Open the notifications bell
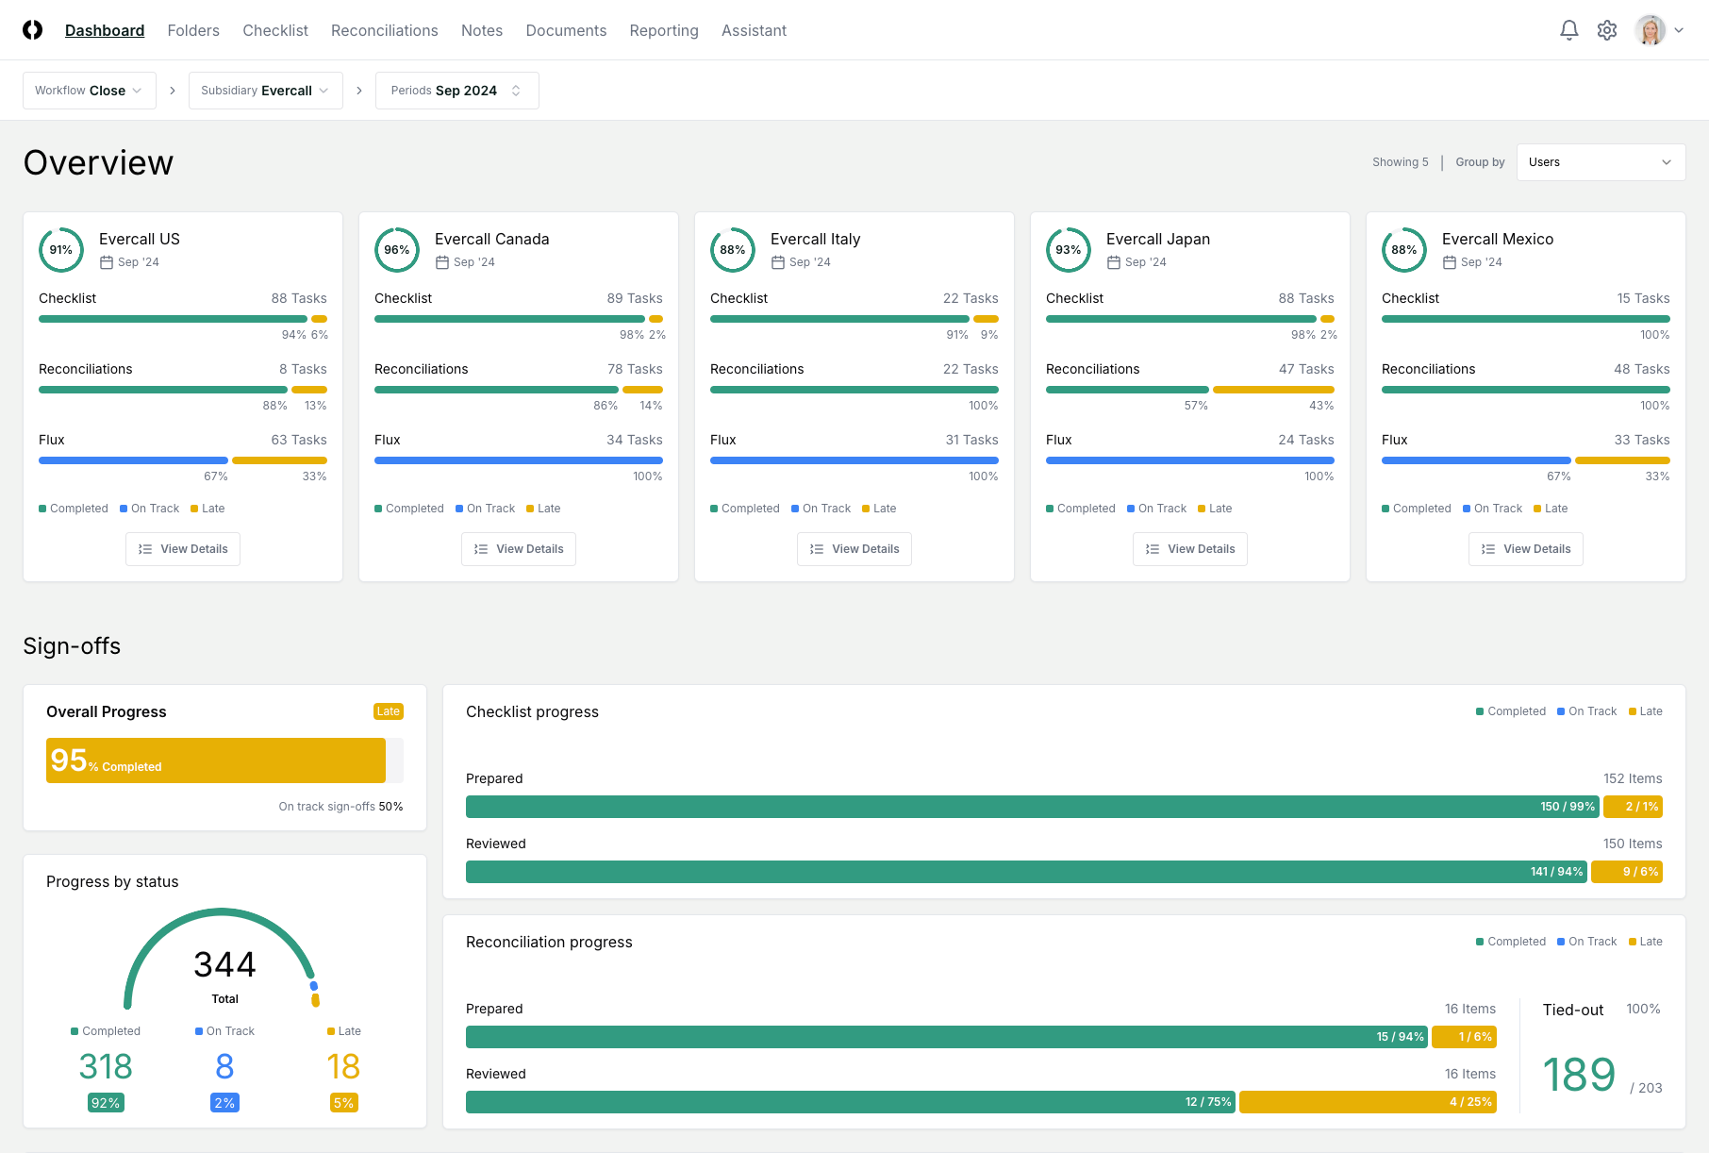The image size is (1709, 1153). tap(1568, 30)
